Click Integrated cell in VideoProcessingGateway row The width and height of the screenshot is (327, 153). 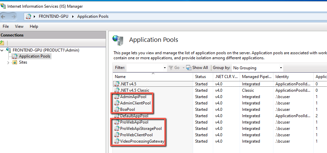pyautogui.click(x=251, y=141)
